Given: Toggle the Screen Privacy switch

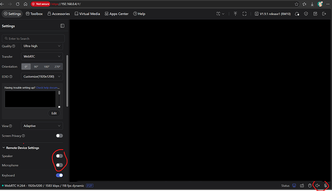Looking at the screenshot, I should (x=60, y=136).
